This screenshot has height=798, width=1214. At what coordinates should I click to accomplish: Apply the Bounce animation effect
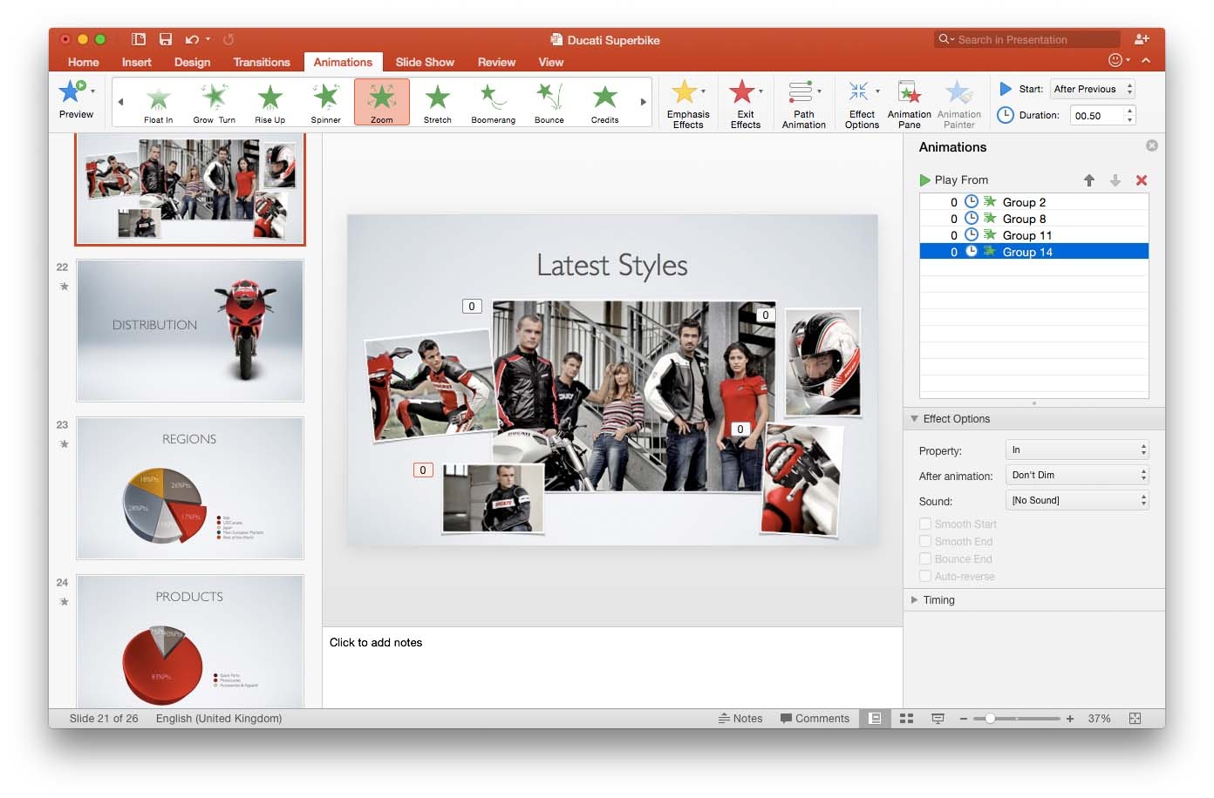[549, 103]
